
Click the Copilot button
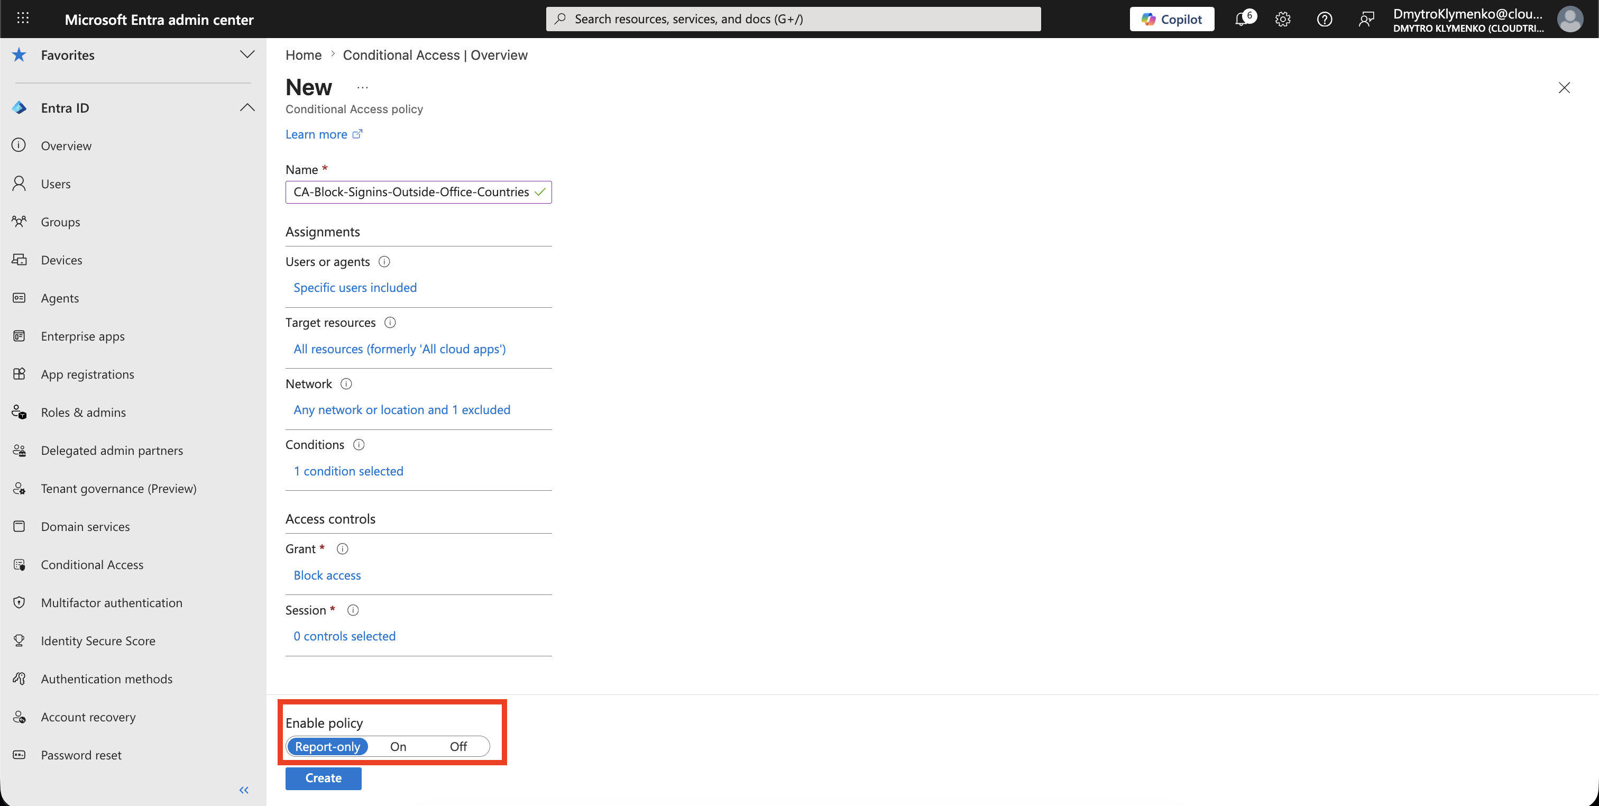[1171, 19]
